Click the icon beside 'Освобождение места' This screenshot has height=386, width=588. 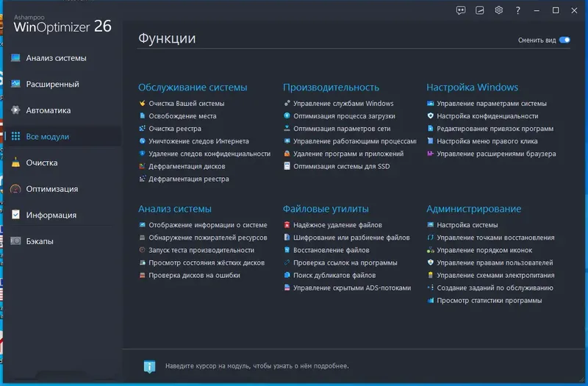pos(142,115)
